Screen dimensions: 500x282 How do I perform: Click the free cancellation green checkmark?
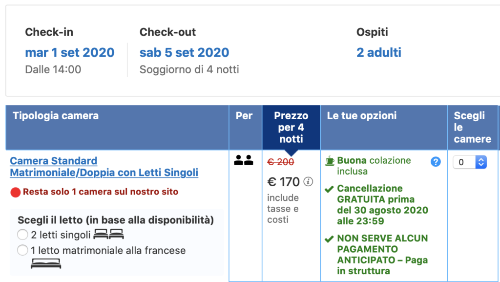(329, 189)
